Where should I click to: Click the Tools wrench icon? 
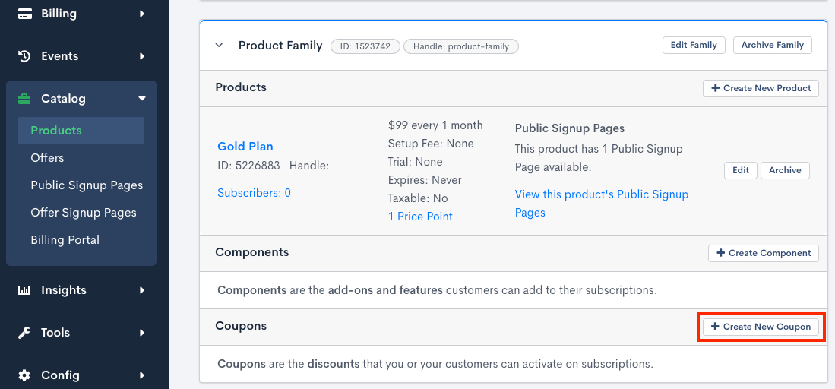(x=24, y=333)
